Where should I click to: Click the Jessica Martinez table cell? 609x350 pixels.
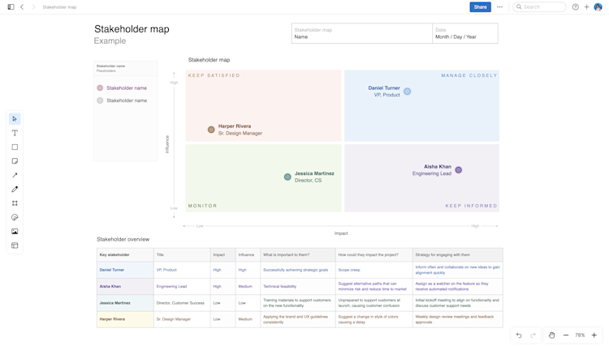click(125, 303)
